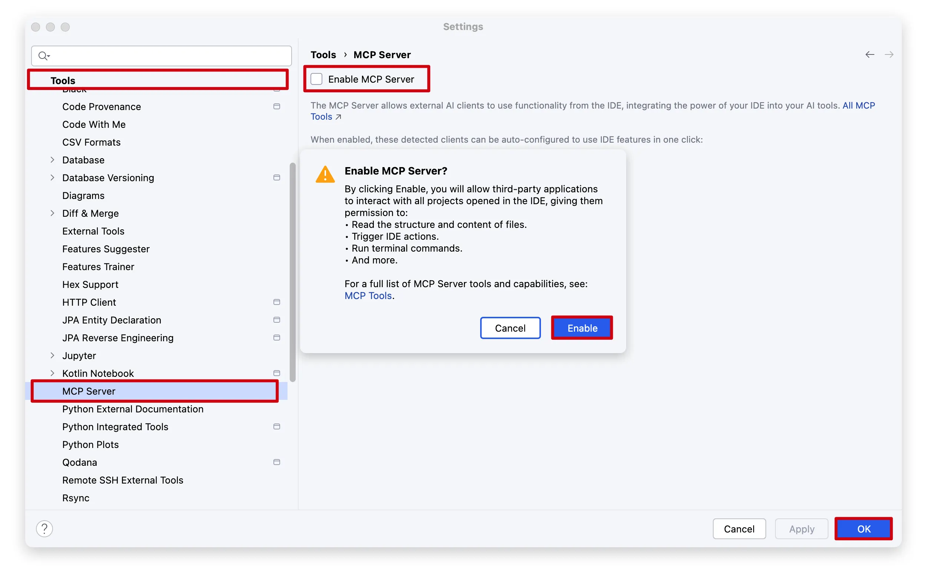This screenshot has height=581, width=927.
Task: Click the settings tree vertical scrollbar
Action: 293,272
